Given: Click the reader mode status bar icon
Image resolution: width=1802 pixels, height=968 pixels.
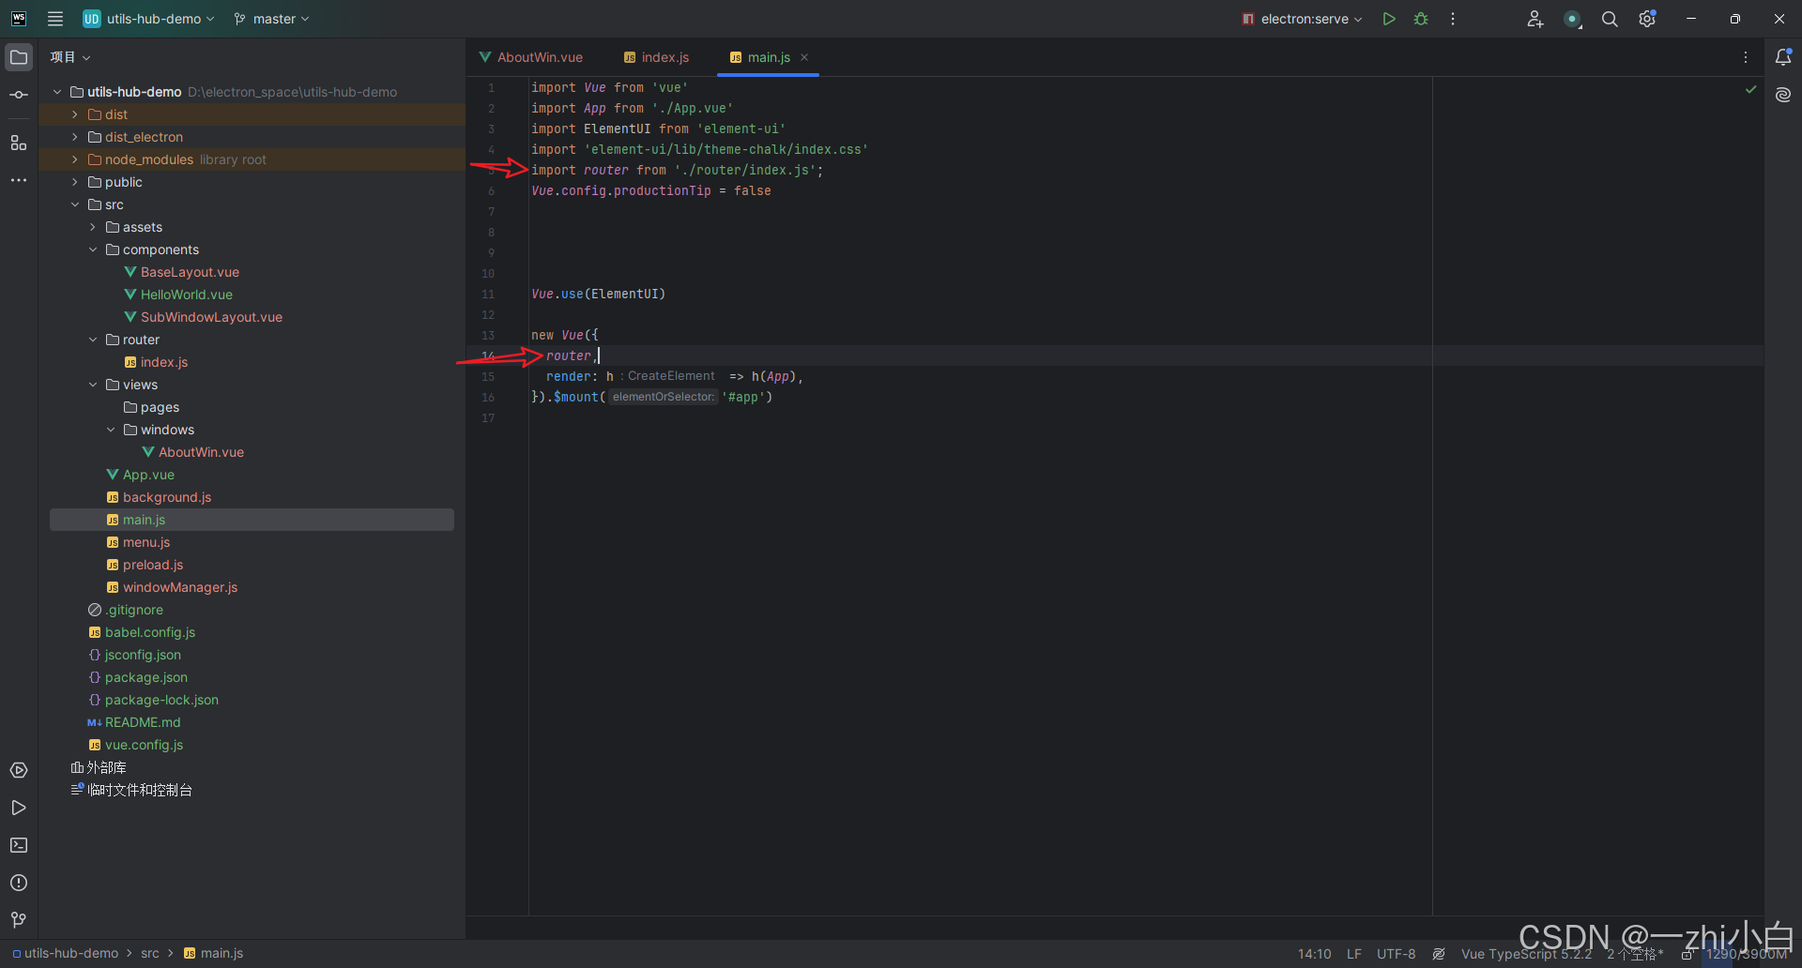Looking at the screenshot, I should tap(1439, 954).
